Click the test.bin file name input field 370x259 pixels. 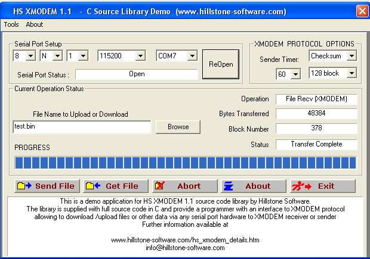82,127
